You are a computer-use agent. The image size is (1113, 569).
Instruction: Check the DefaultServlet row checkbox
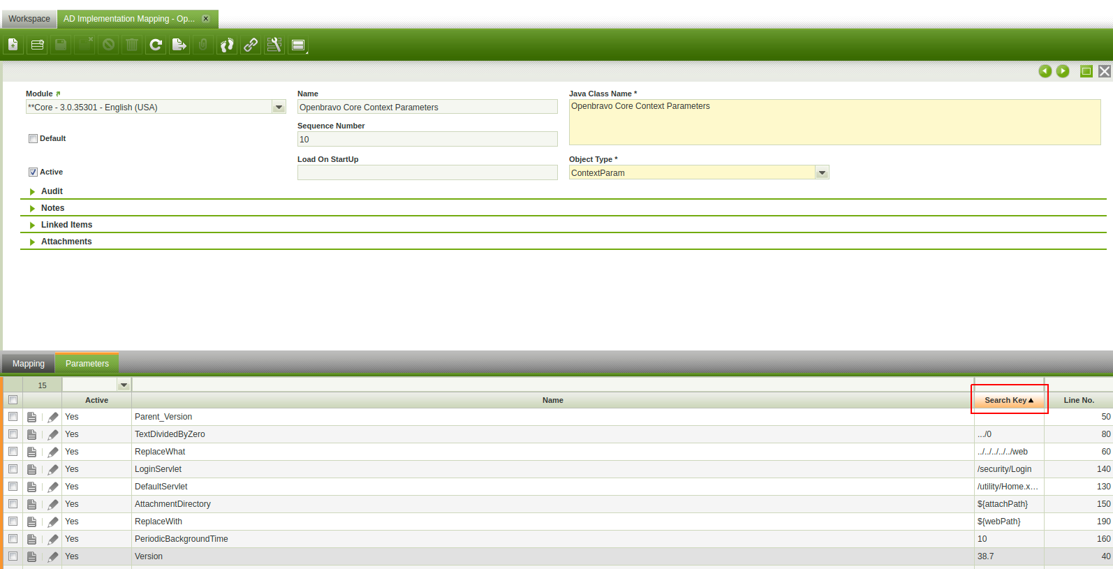point(13,487)
